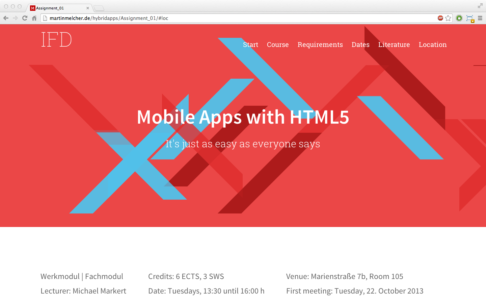Jump to the Requirements section
Screen dimensions: 486x304
coord(320,45)
